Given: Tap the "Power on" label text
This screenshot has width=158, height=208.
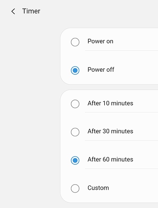Looking at the screenshot, I should pyautogui.click(x=100, y=41).
